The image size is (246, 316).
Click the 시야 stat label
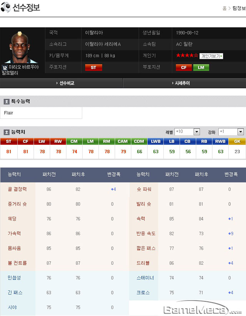point(12,307)
